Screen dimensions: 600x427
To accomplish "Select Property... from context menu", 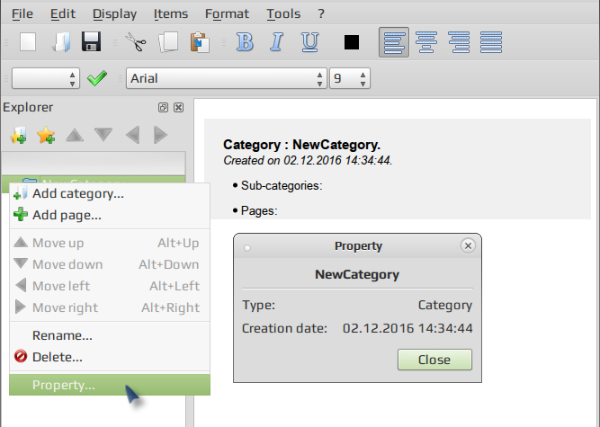I will 110,385.
